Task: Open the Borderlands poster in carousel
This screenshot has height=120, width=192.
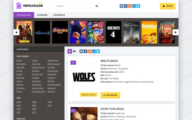Action: point(24,32)
